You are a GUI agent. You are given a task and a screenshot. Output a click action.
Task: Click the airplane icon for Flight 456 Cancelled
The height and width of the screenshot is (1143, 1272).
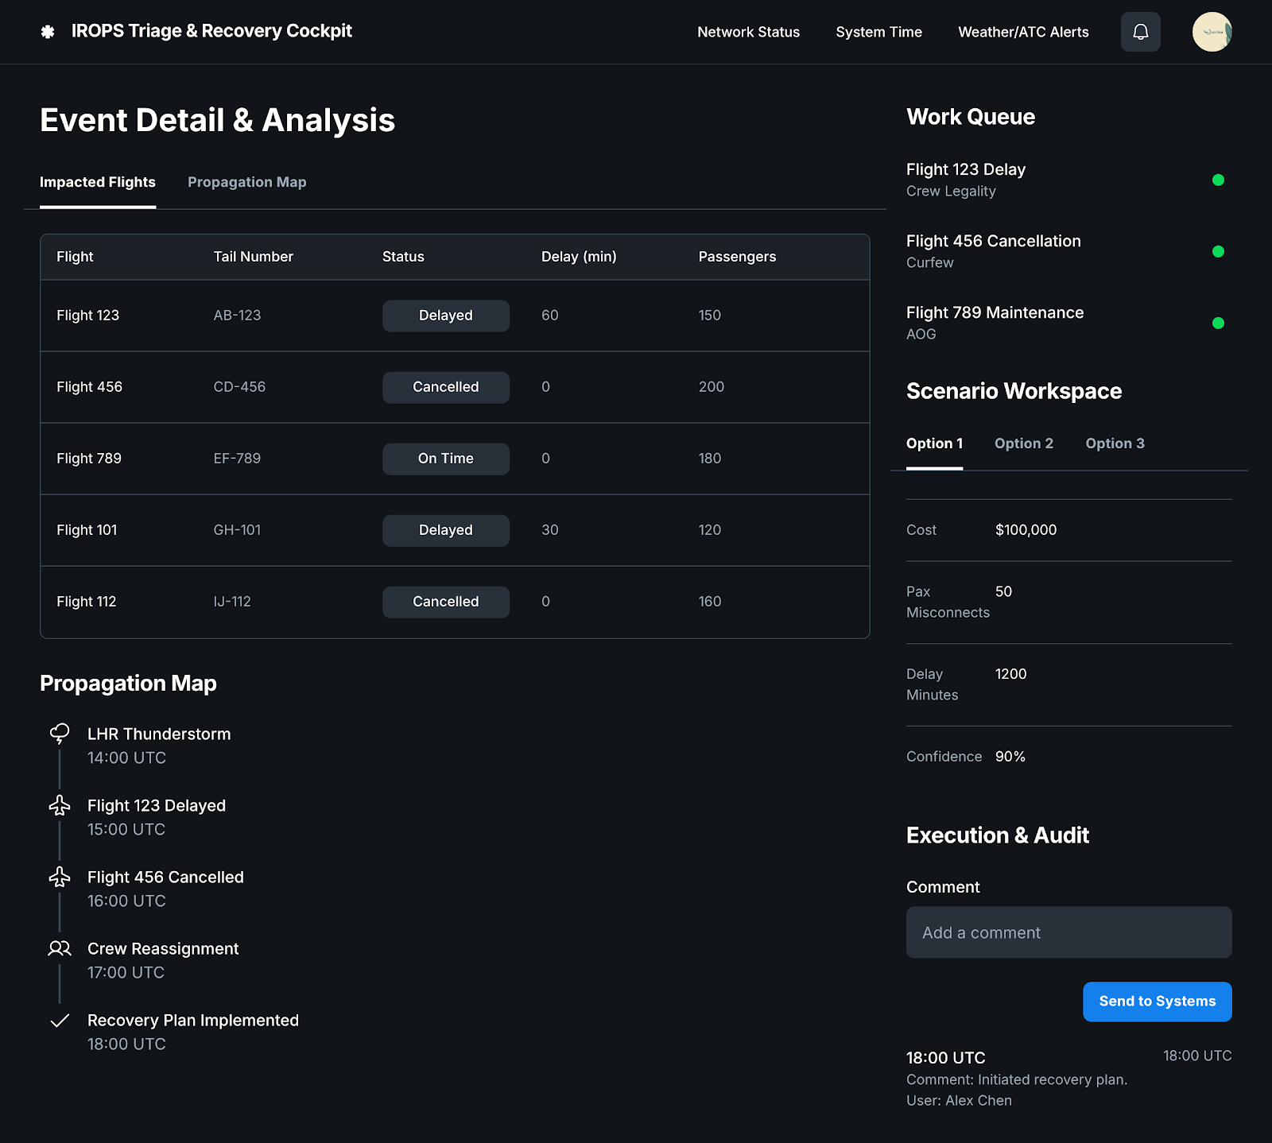59,877
